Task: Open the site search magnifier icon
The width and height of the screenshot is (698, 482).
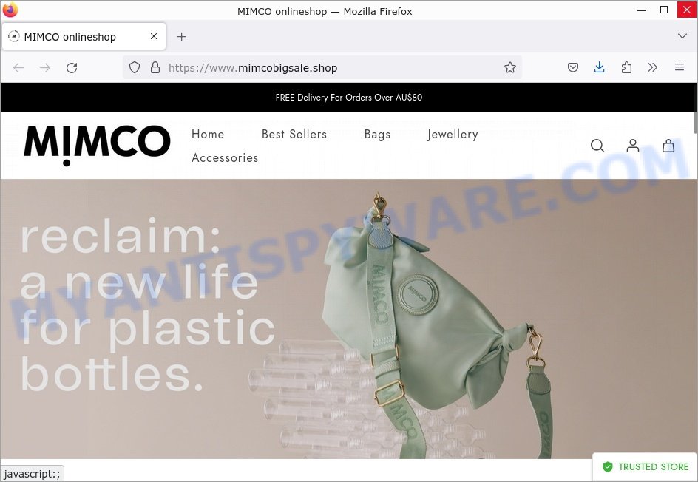Action: click(597, 146)
